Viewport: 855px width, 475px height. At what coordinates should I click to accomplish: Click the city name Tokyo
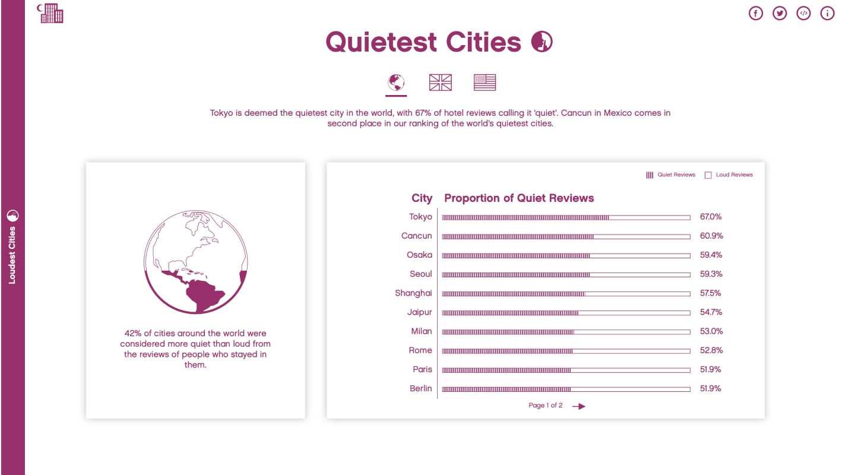click(x=420, y=217)
